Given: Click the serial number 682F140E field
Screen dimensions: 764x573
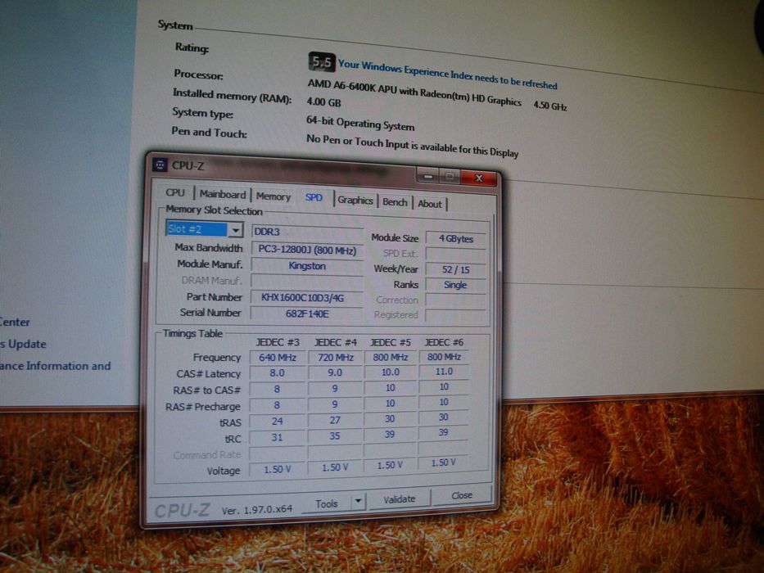Looking at the screenshot, I should (x=306, y=314).
